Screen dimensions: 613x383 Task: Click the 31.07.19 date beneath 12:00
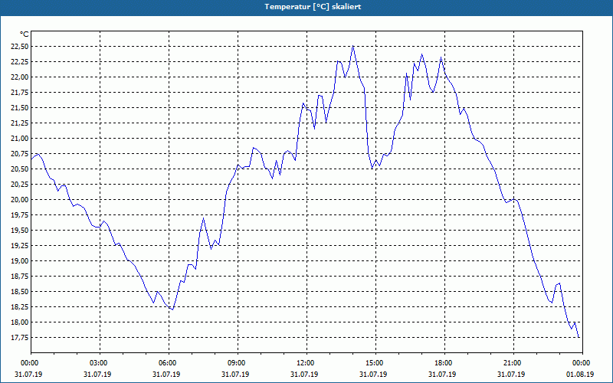(304, 375)
